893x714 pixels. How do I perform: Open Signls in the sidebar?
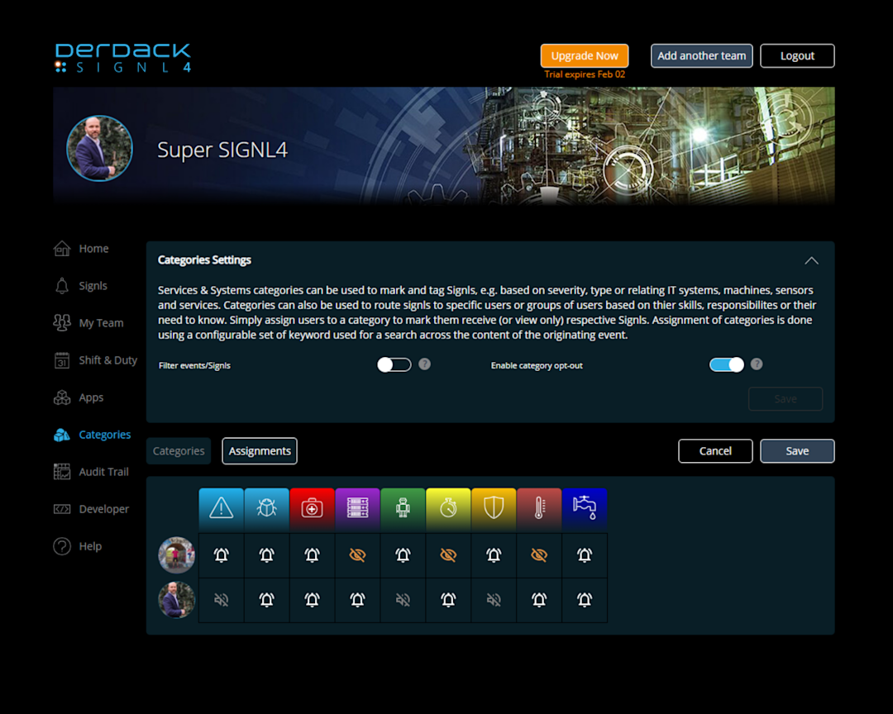pyautogui.click(x=93, y=286)
